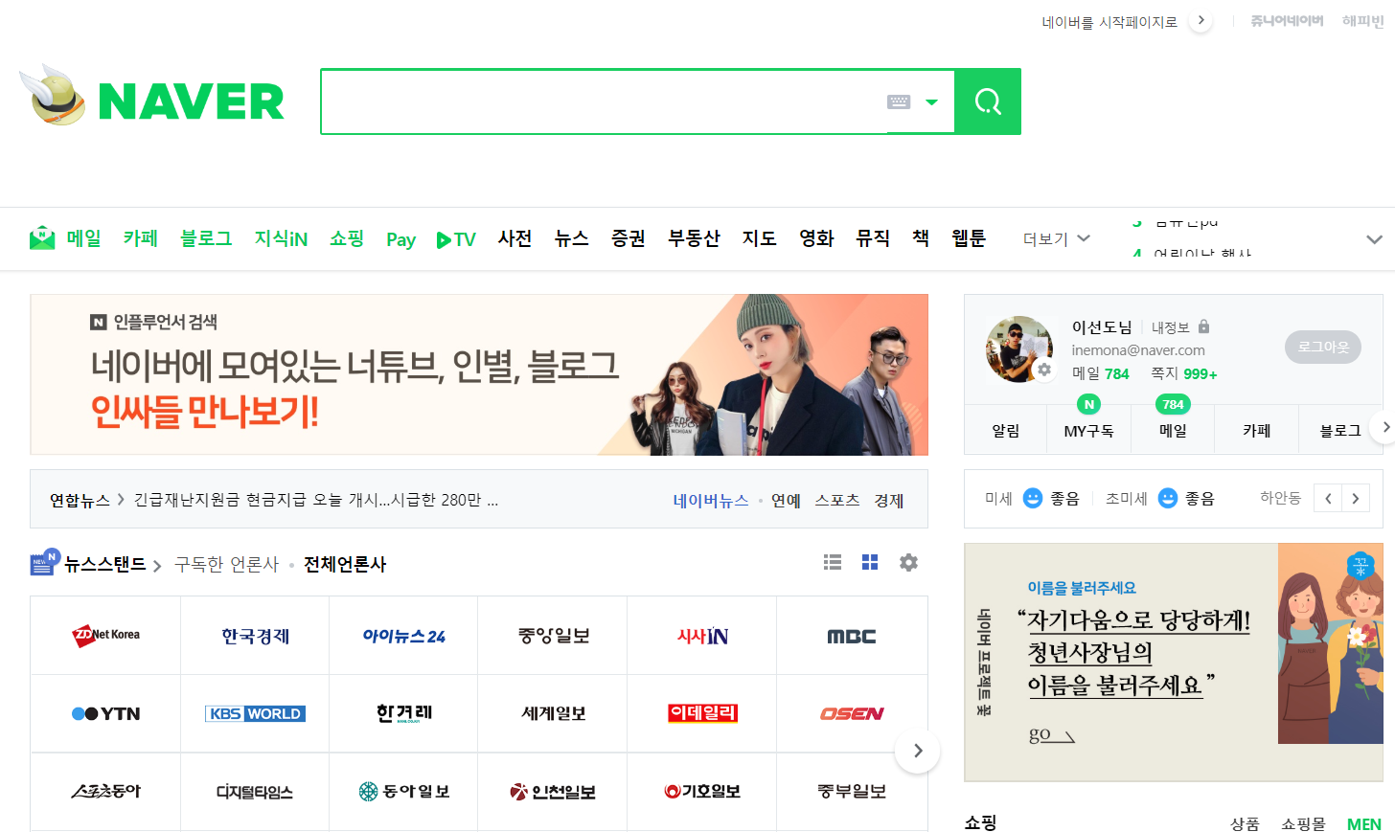Click the mail envelope icon in navigation
The width and height of the screenshot is (1395, 832).
tap(42, 237)
